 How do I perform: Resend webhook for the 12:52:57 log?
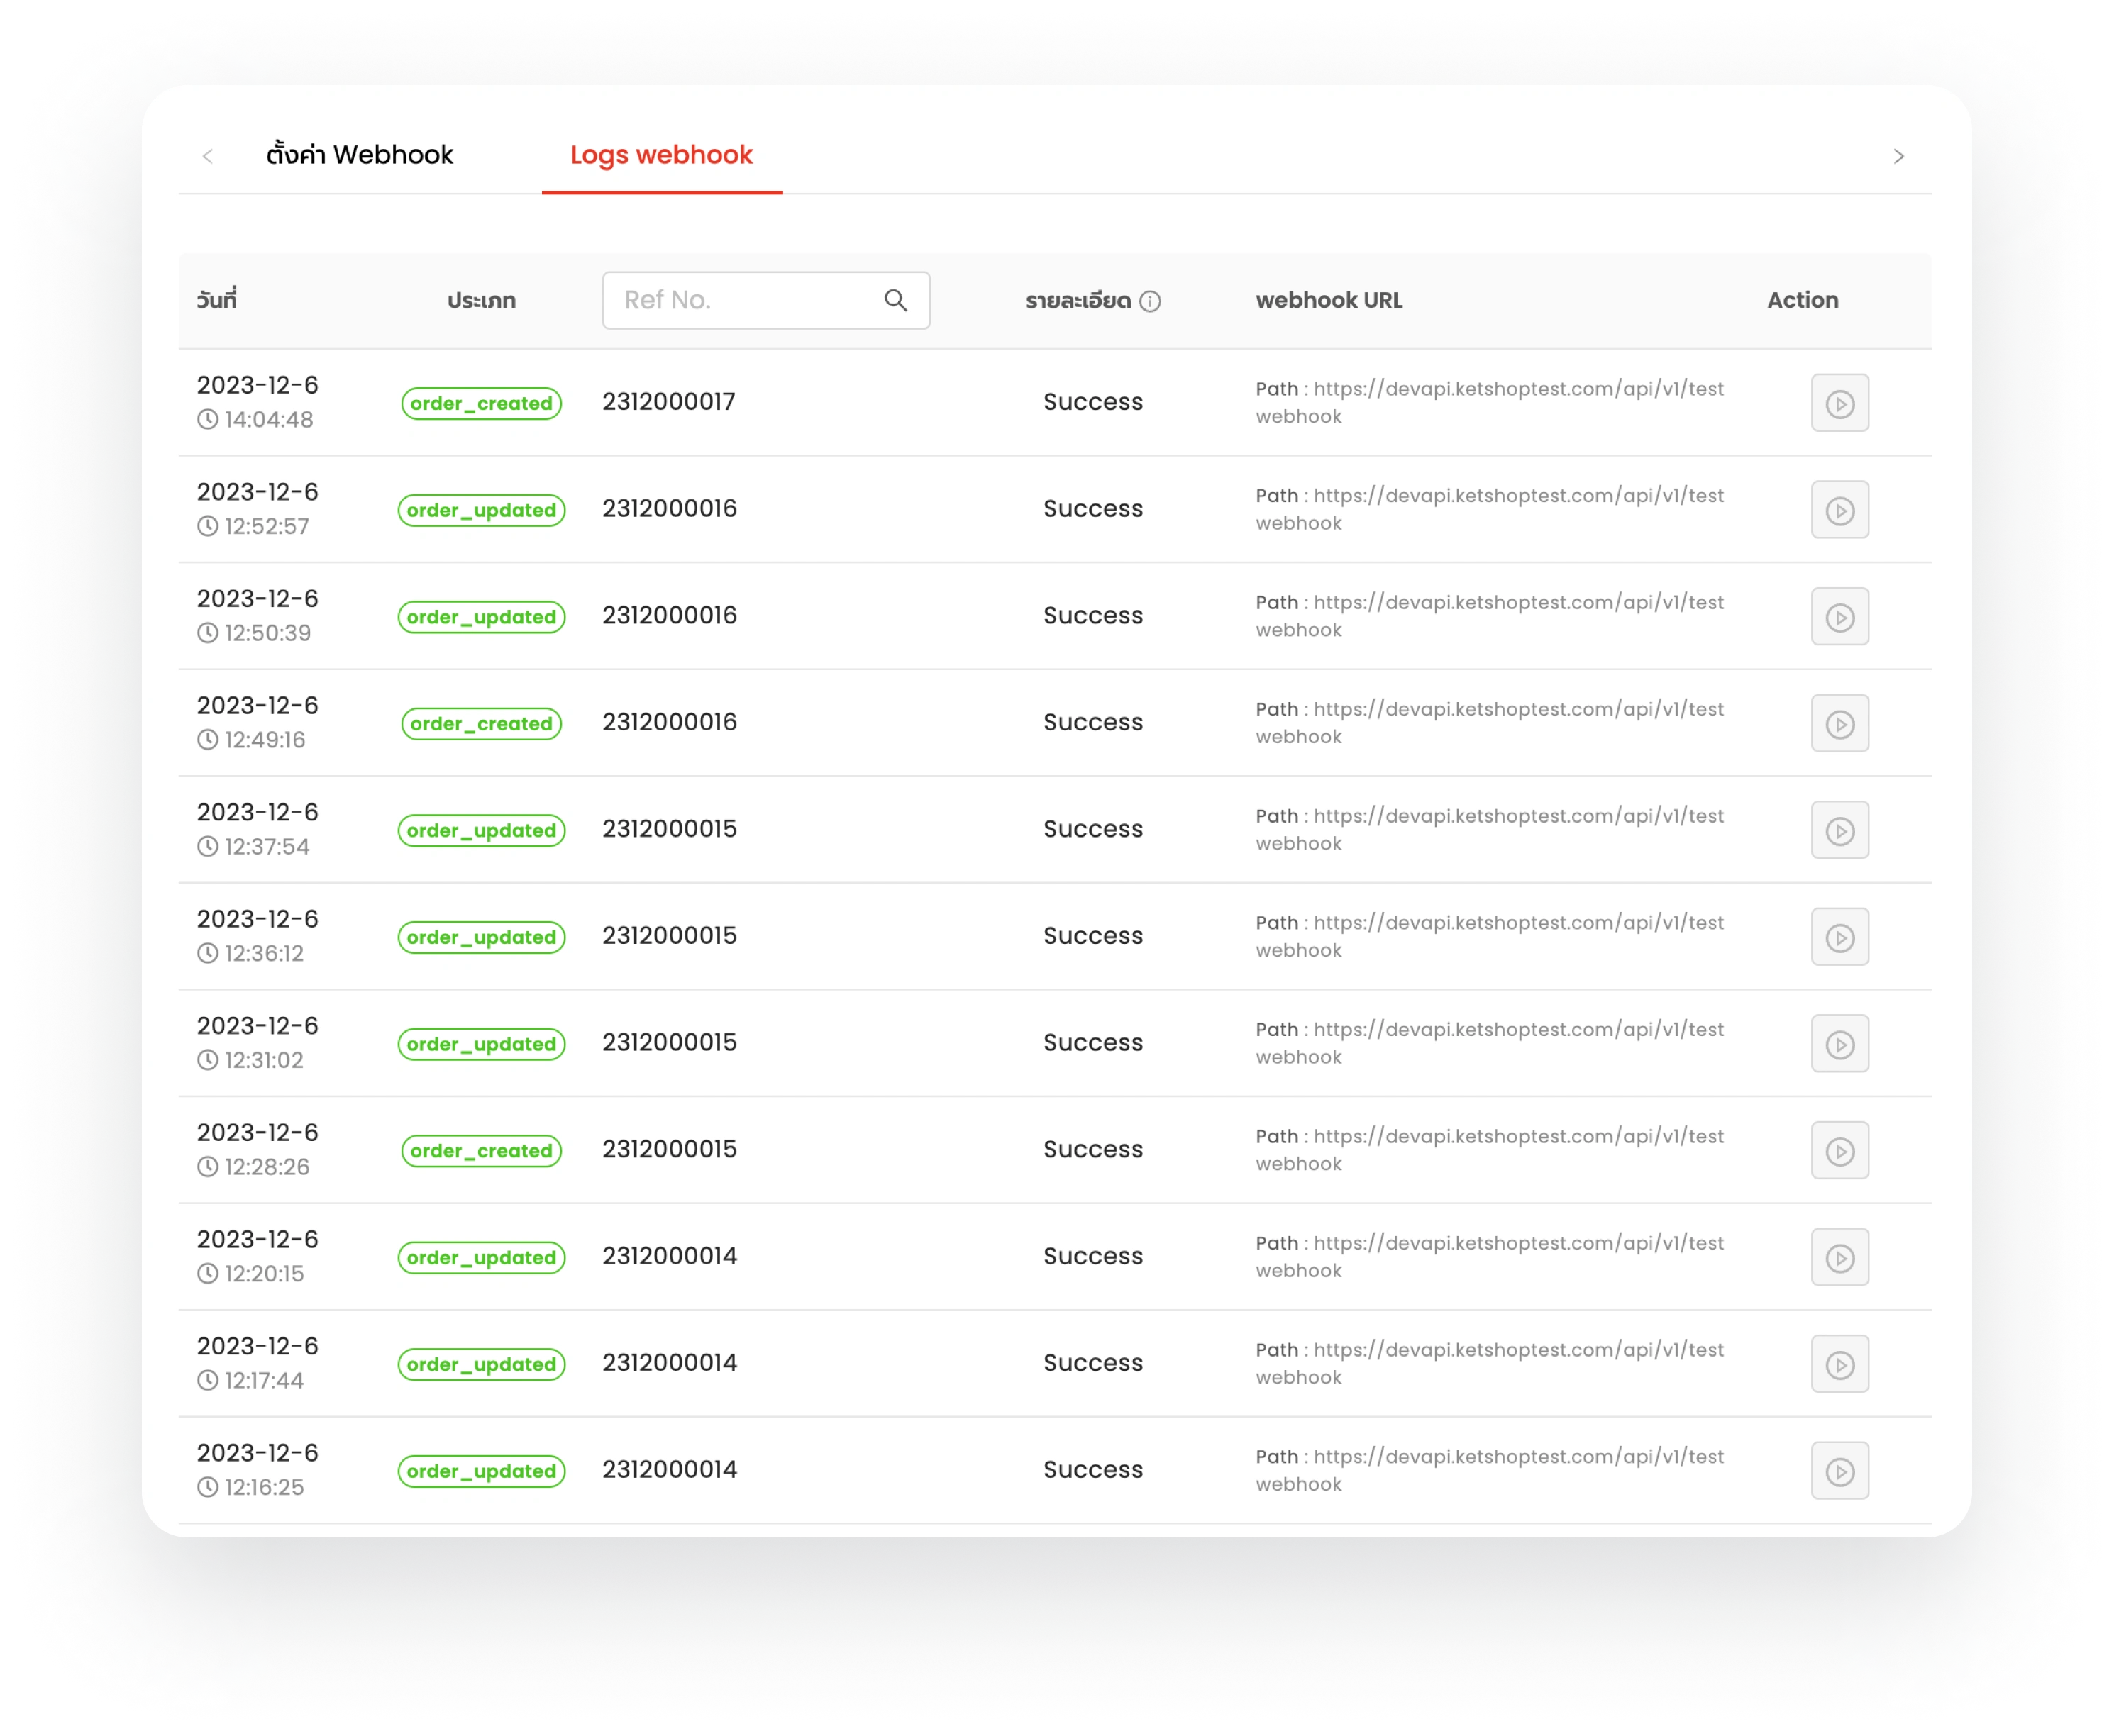[1839, 510]
